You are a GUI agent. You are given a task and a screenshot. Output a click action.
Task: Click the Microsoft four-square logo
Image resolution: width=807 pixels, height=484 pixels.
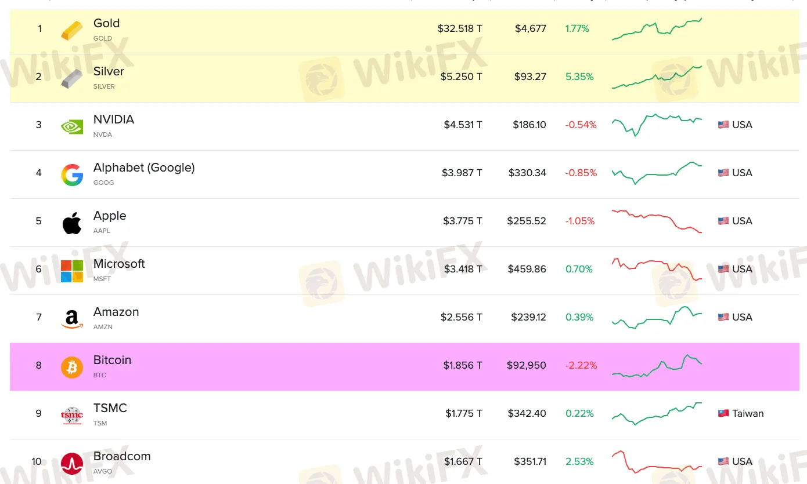(x=71, y=269)
